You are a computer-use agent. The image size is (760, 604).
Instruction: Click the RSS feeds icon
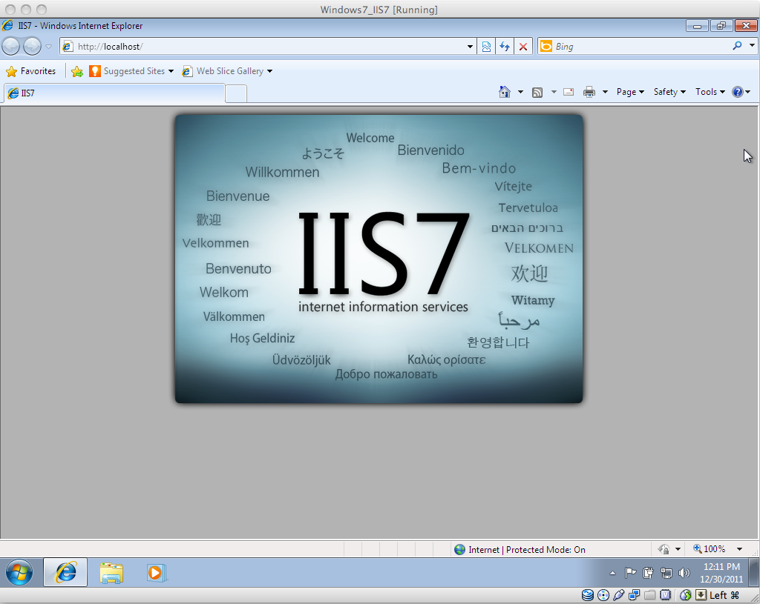click(537, 92)
